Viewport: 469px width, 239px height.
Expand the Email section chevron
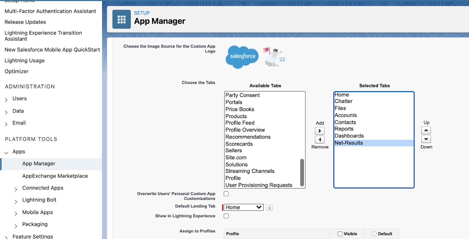click(x=6, y=124)
